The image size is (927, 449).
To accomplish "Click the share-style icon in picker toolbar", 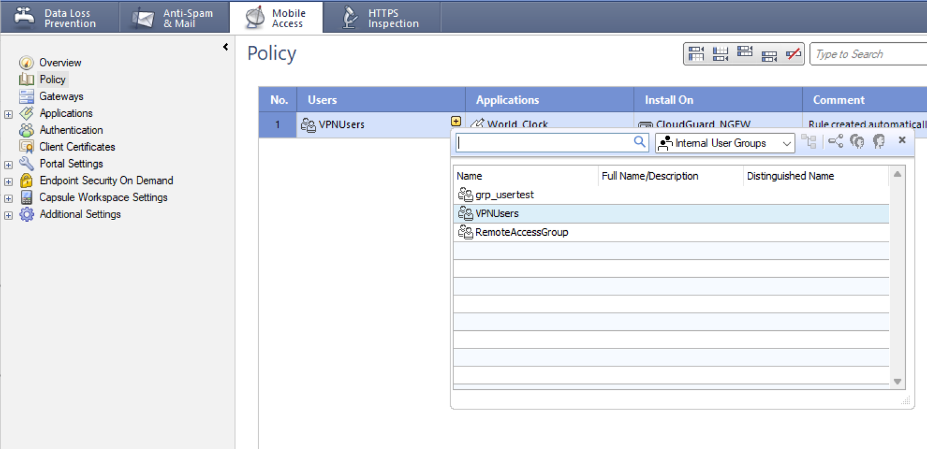I will [835, 142].
